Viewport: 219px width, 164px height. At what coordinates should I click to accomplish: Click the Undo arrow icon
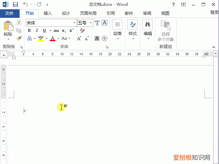point(25,4)
